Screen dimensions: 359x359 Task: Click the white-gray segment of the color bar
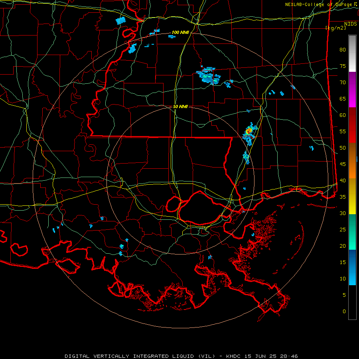click(x=352, y=53)
